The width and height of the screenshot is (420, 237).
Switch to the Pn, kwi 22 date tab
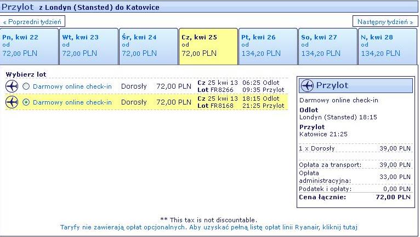29,47
